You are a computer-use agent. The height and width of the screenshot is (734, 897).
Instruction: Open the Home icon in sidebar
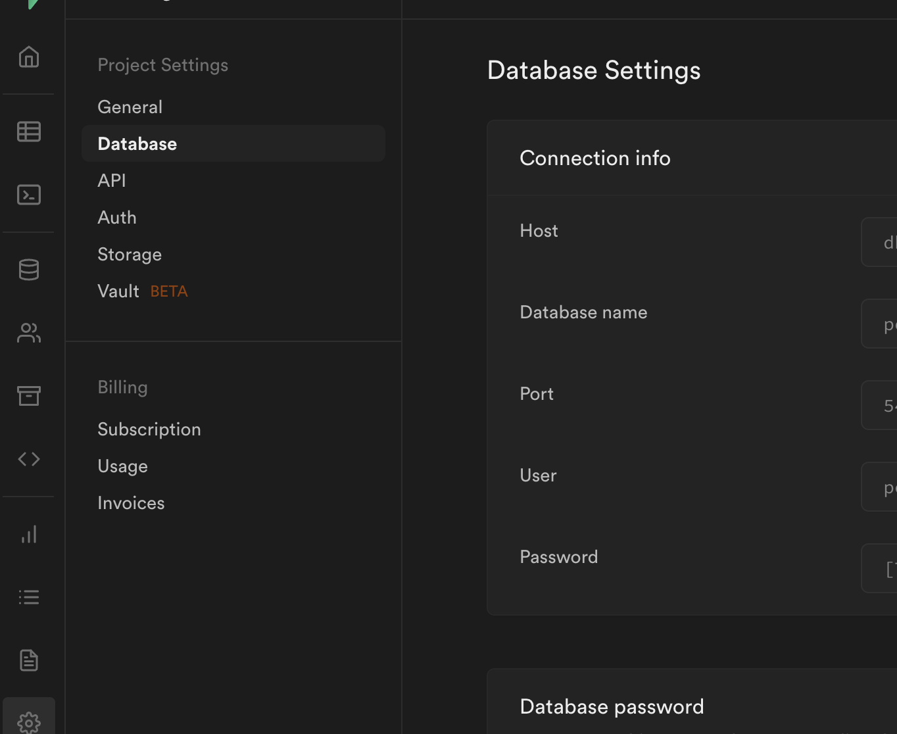[x=28, y=57]
